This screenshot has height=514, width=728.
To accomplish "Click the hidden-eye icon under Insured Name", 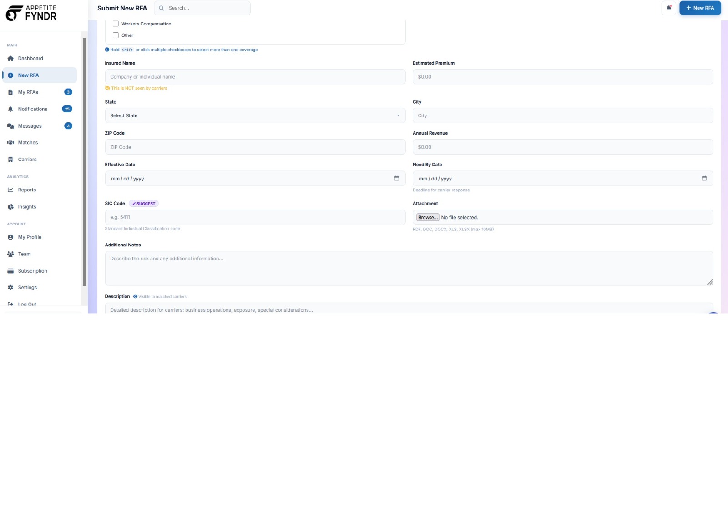I will [x=107, y=88].
